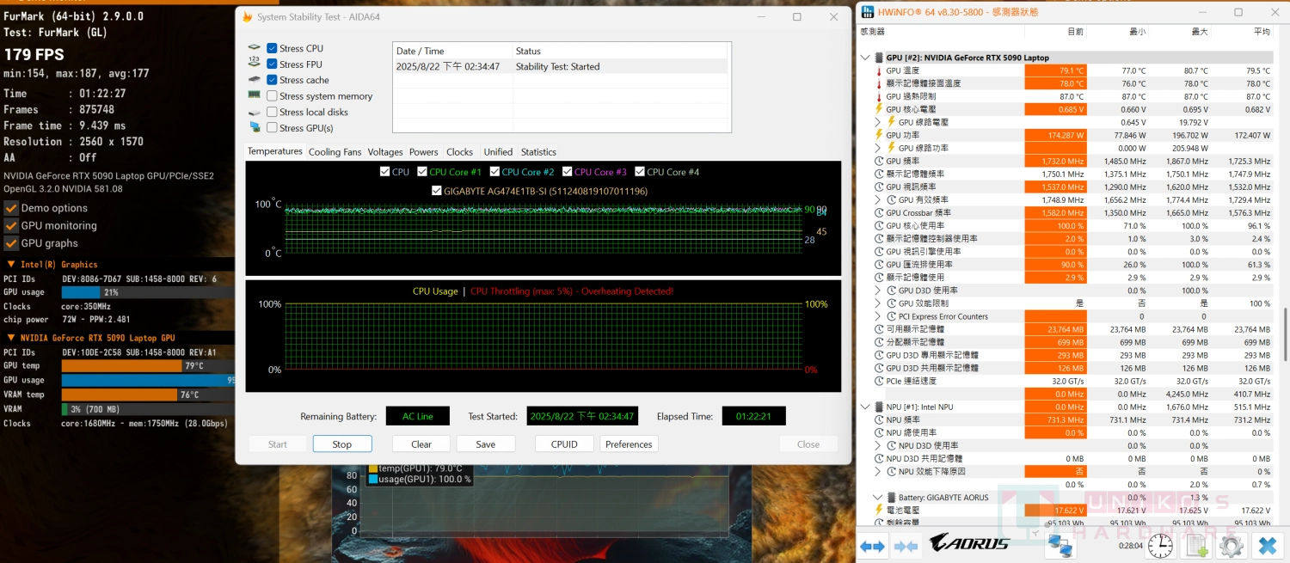Open the Voltages tab
The image size is (1290, 563).
pos(385,152)
